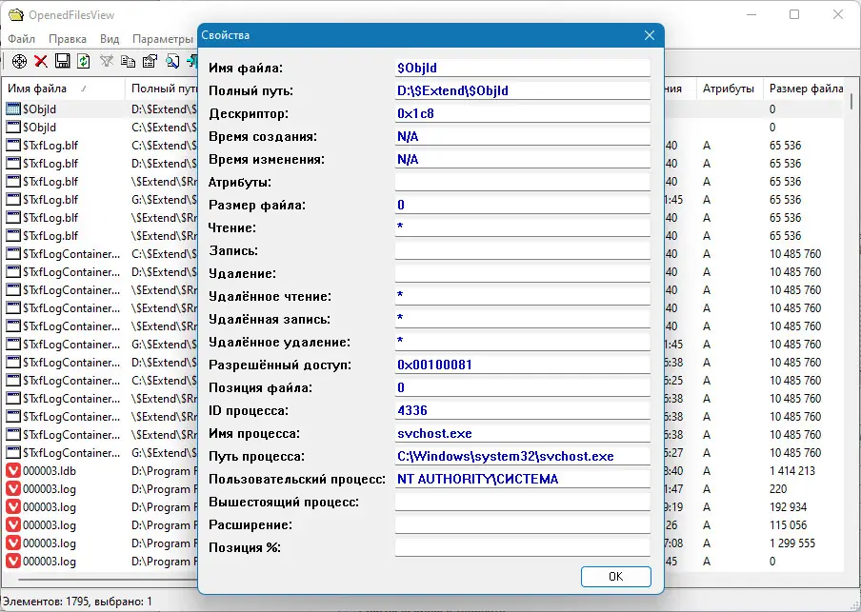The width and height of the screenshot is (861, 612).
Task: Click the Имя процесса field svchost.exe
Action: (522, 434)
